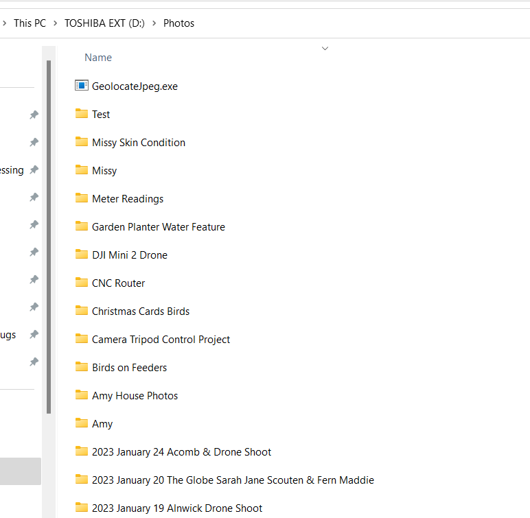Image resolution: width=530 pixels, height=518 pixels.
Task: Select the Test folder icon
Action: [x=82, y=114]
